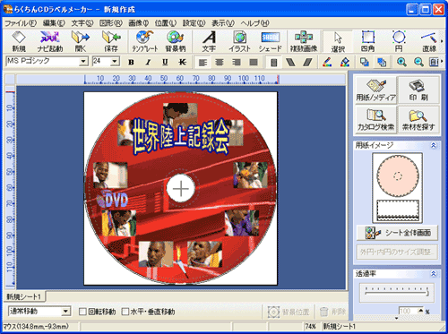Click the transparency percent spinner arrow
This screenshot has width=448, height=334.
420,311
